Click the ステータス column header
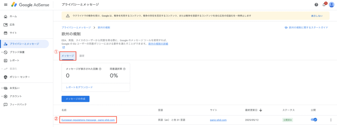Viewport: 337px width, 127px height. click(288, 110)
